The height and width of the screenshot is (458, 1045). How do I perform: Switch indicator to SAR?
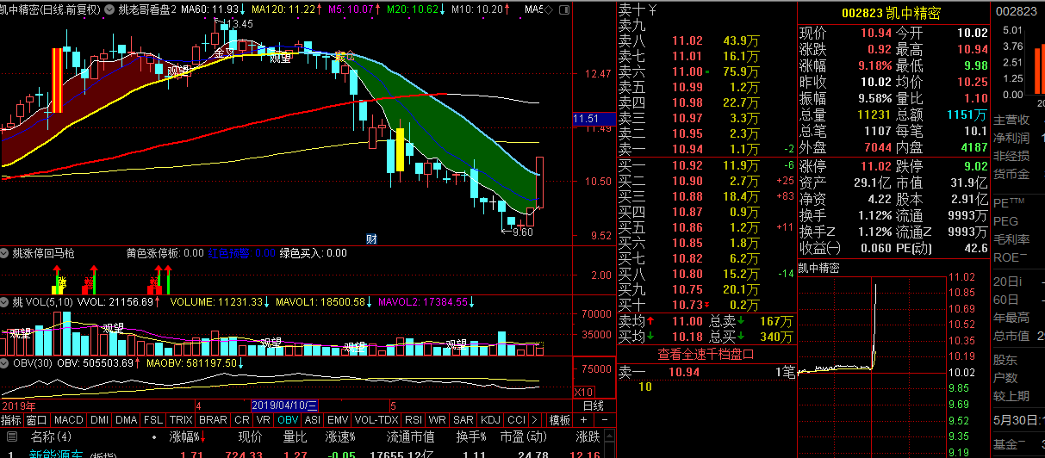[463, 420]
